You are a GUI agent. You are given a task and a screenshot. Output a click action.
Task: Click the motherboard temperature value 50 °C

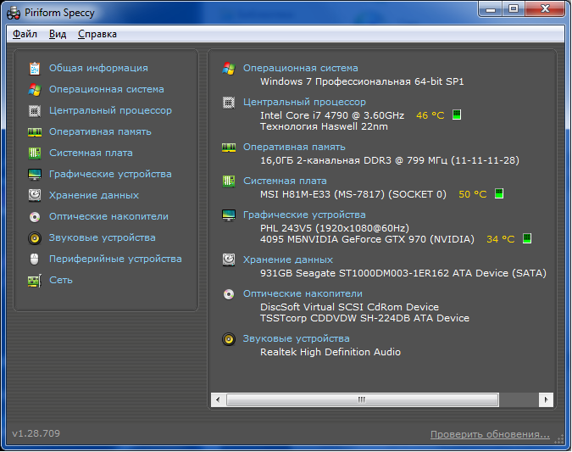[472, 194]
